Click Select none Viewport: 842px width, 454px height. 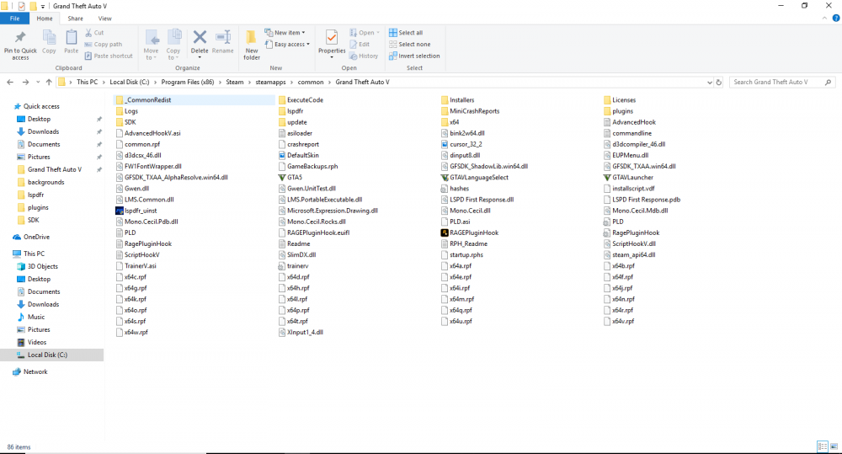click(x=409, y=45)
